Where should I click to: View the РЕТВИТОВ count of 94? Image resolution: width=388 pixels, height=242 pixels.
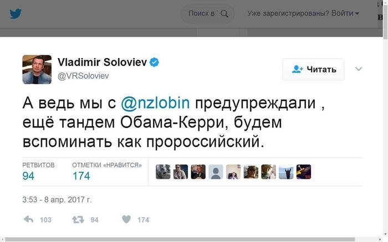[28, 176]
